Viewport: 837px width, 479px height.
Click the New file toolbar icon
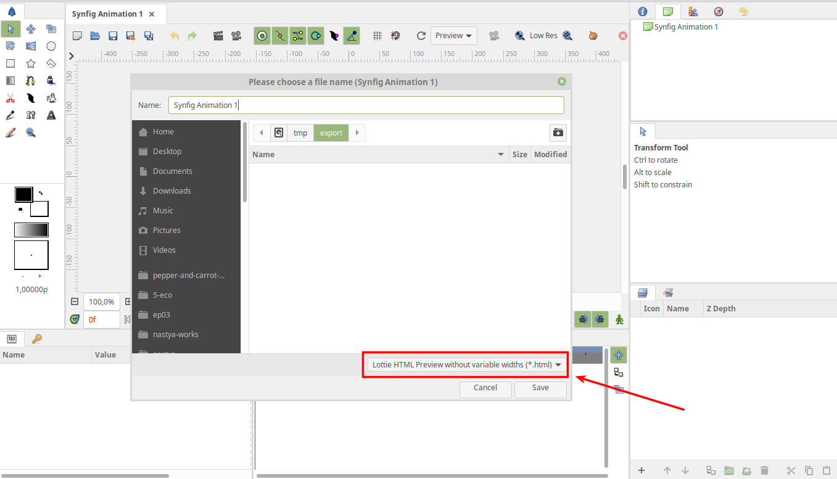click(x=77, y=36)
